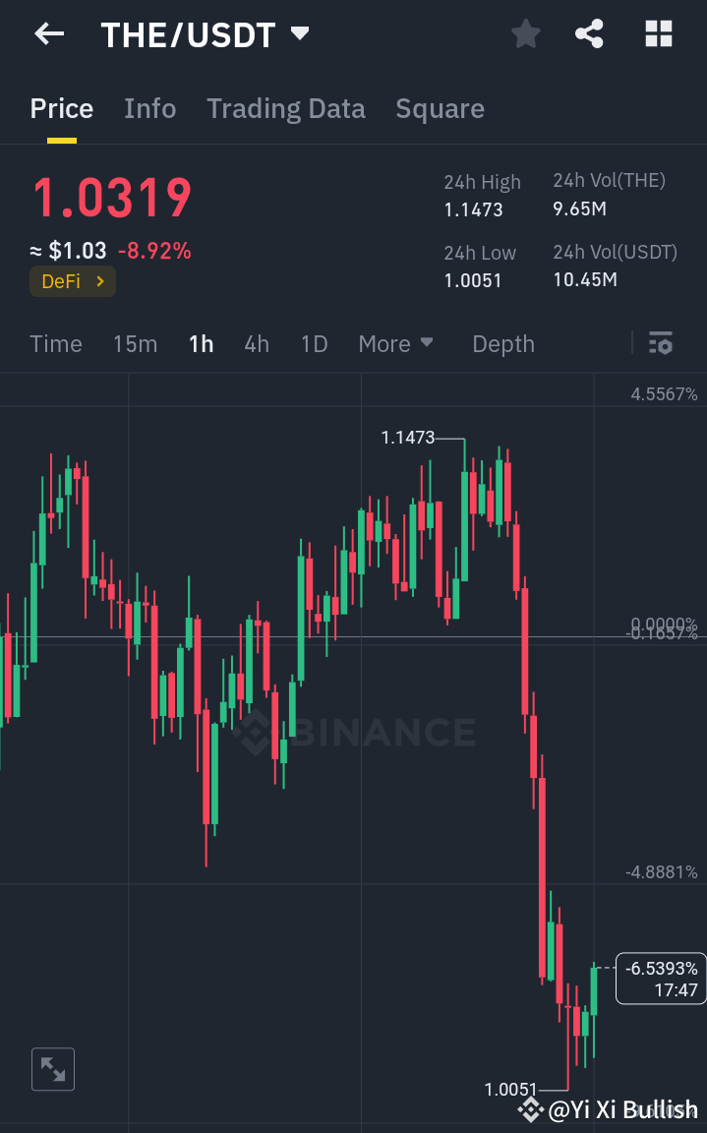707x1133 pixels.
Task: Show the Depth view
Action: (502, 343)
